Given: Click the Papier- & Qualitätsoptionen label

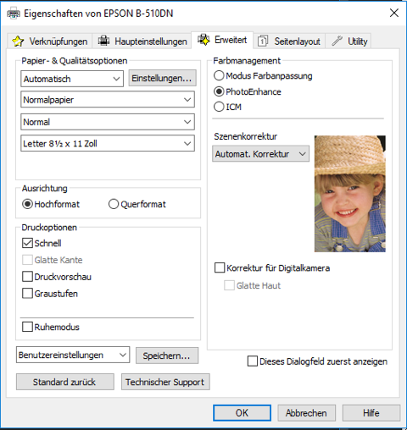Looking at the screenshot, I should coord(75,61).
